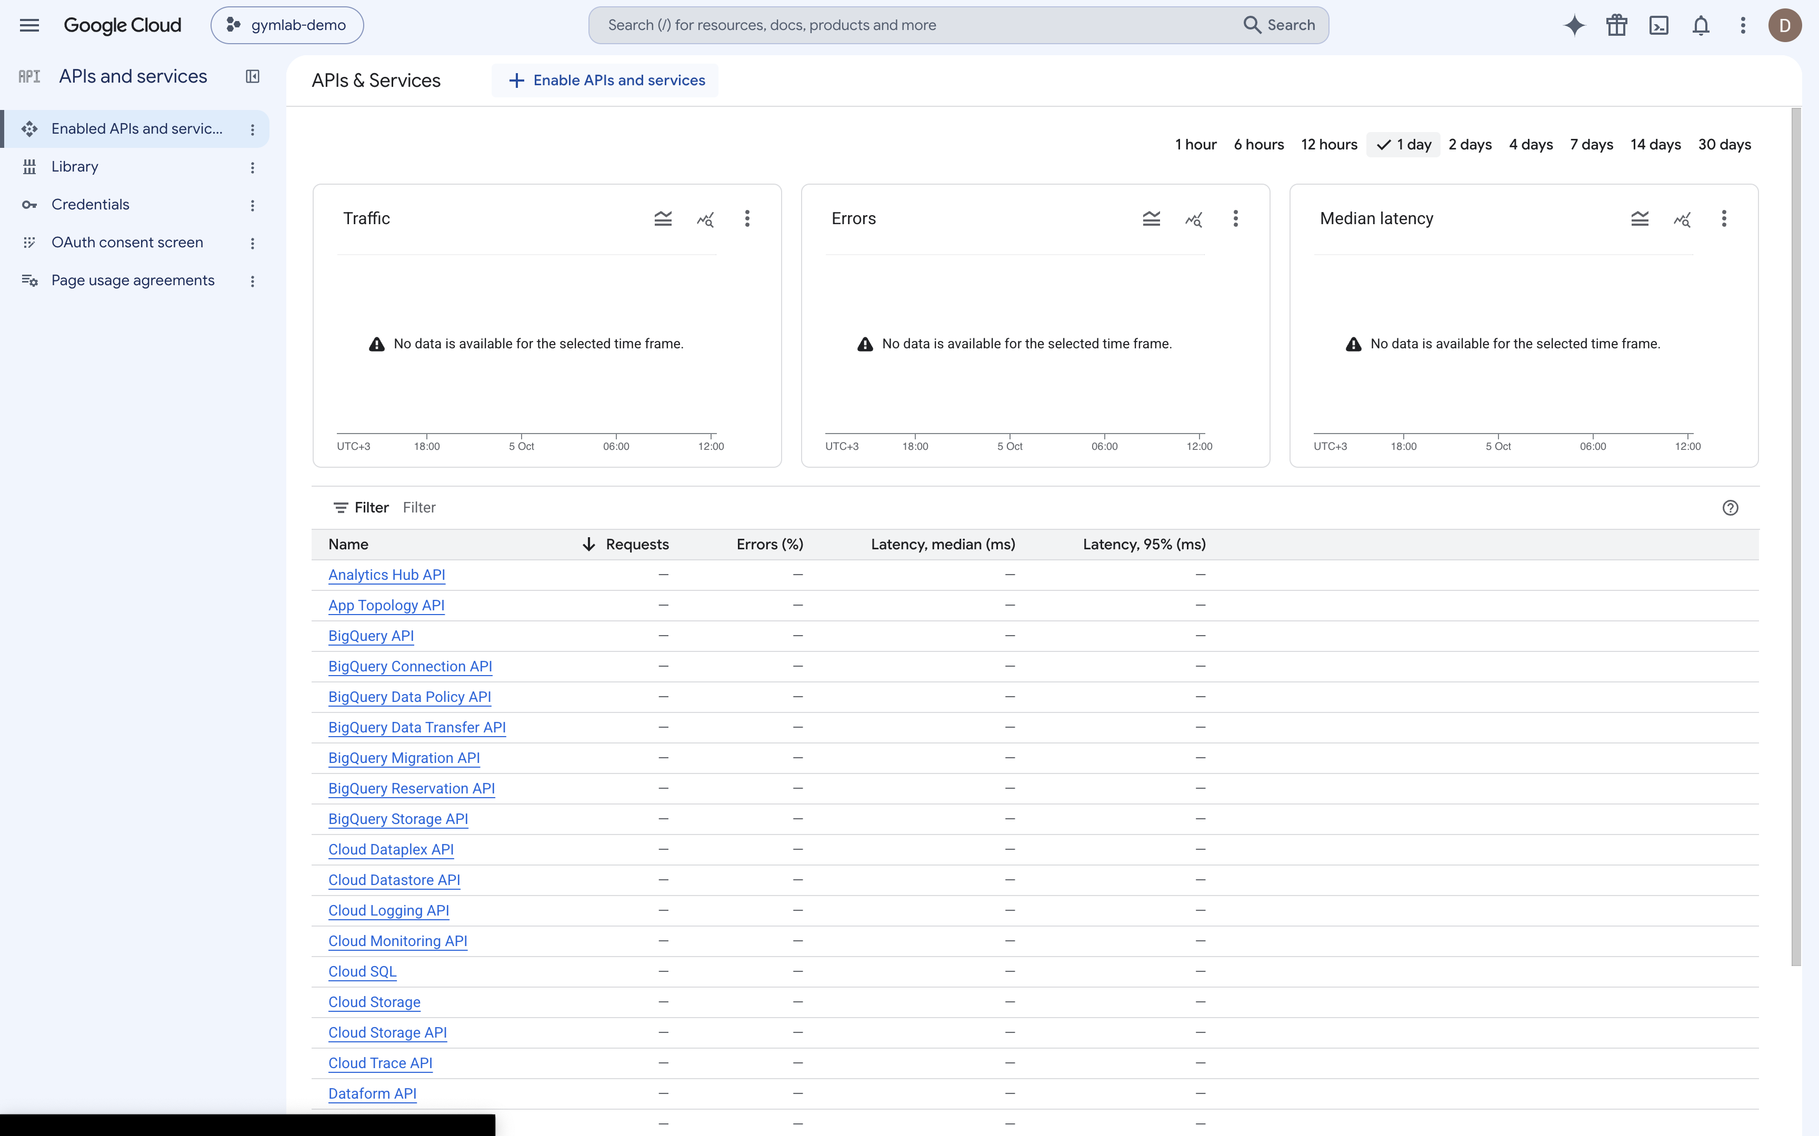Open options menu for Credentials item
The width and height of the screenshot is (1819, 1136).
point(253,205)
